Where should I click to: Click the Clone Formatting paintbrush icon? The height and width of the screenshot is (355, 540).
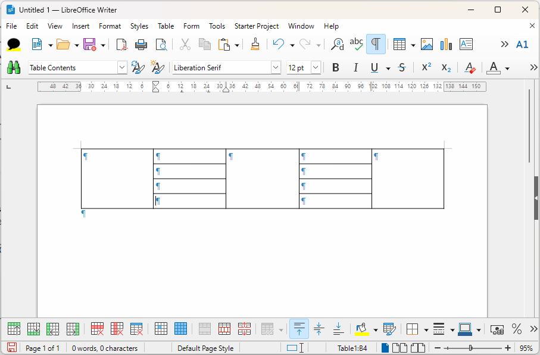click(255, 44)
